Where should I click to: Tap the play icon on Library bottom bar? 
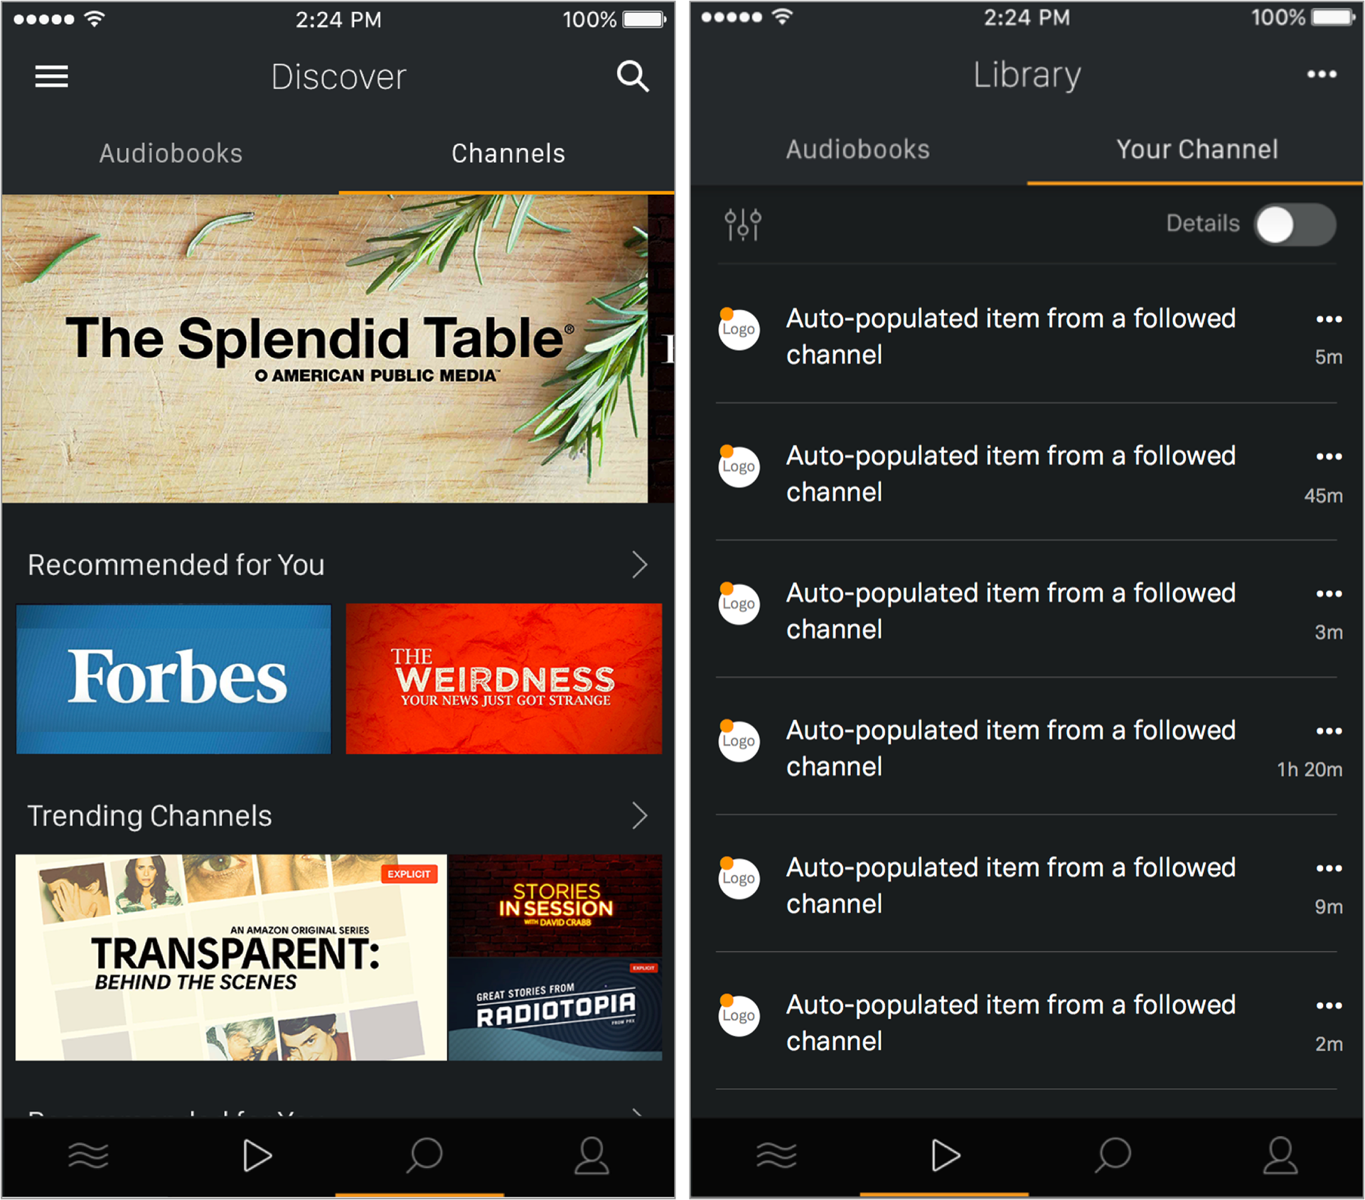point(946,1156)
